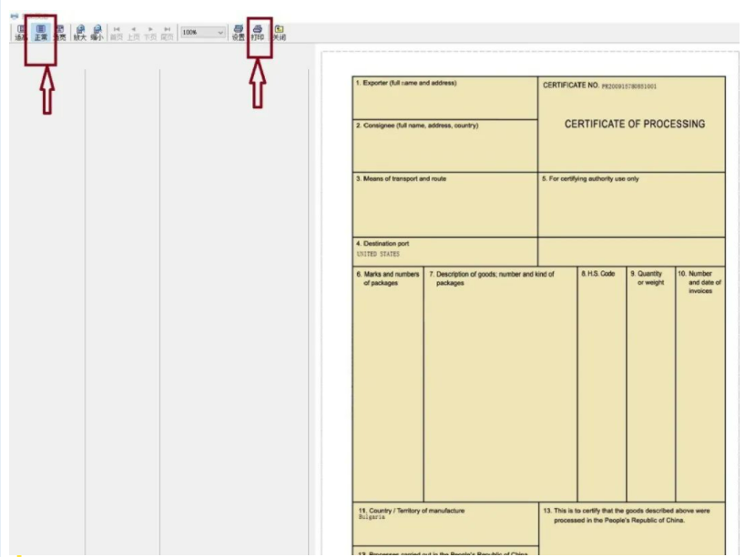This screenshot has width=745, height=557.
Task: Go to first page (首页)
Action: click(x=117, y=33)
